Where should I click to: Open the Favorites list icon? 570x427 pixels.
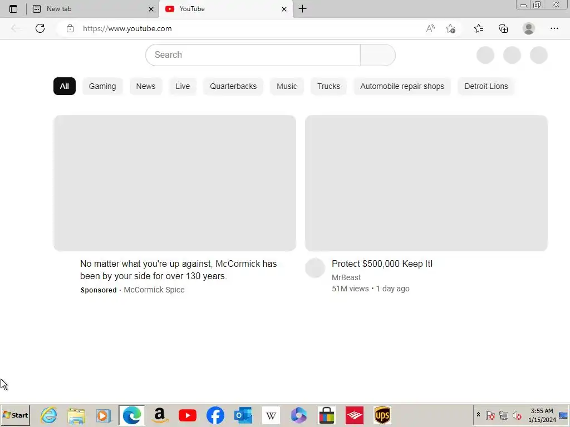[479, 28]
